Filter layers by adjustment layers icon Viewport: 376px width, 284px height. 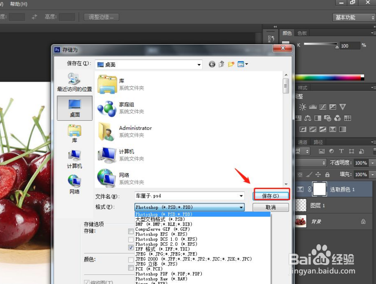pyautogui.click(x=331, y=151)
